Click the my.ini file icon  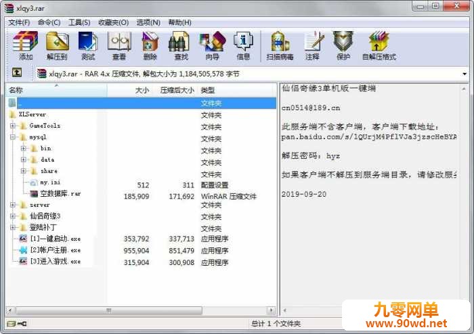(33, 183)
